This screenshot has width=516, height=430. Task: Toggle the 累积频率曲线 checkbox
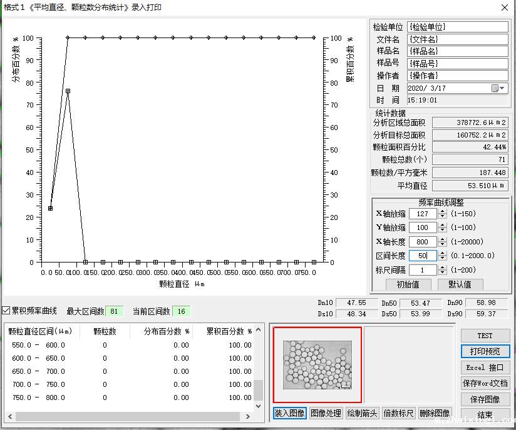pyautogui.click(x=6, y=311)
